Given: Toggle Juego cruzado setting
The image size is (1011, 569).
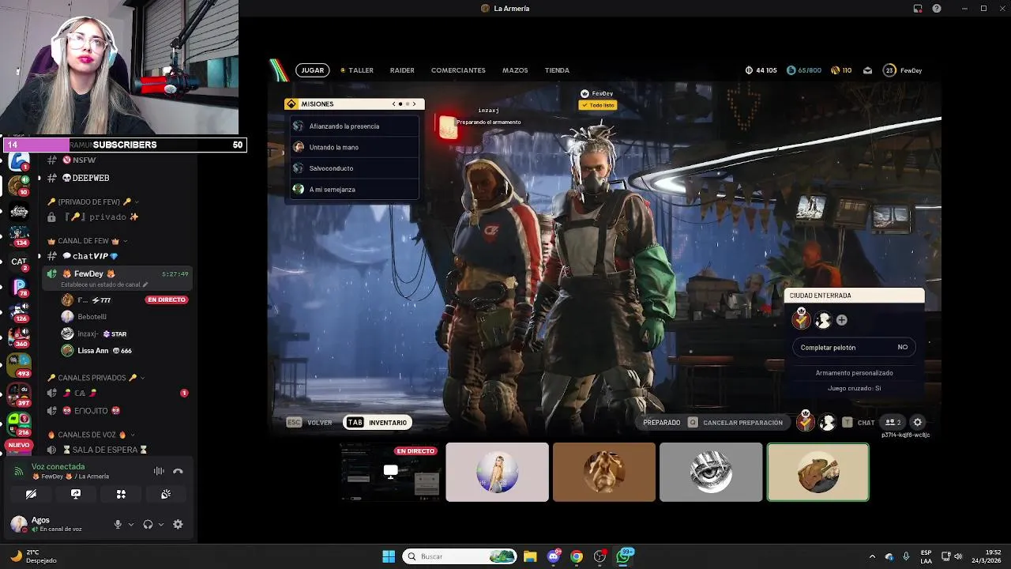Looking at the screenshot, I should point(854,389).
